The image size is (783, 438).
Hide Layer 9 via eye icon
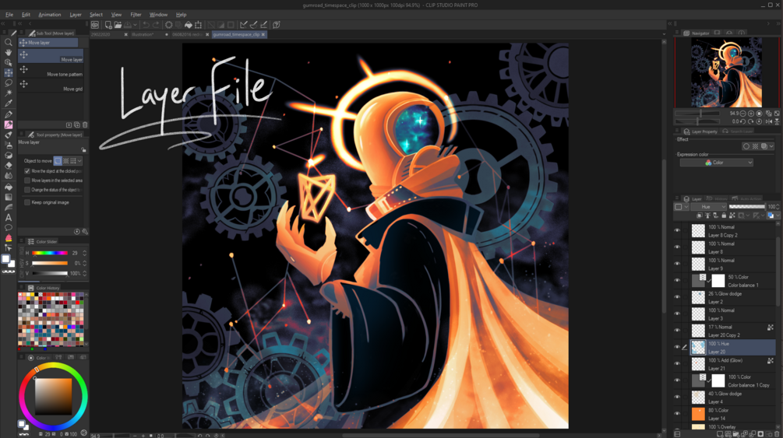pyautogui.click(x=677, y=264)
